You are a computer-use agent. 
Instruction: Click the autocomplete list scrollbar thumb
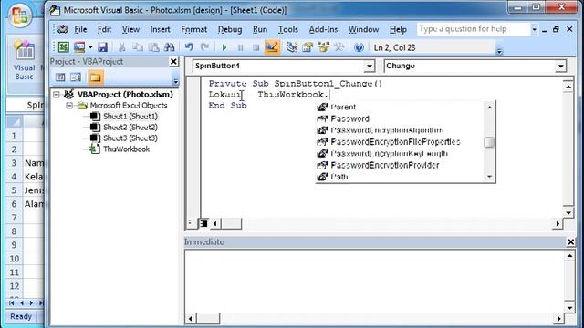(489, 142)
